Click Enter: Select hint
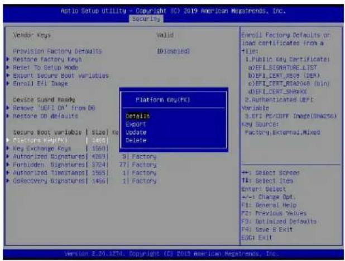Screen dimensions: 345x261 coord(263,189)
